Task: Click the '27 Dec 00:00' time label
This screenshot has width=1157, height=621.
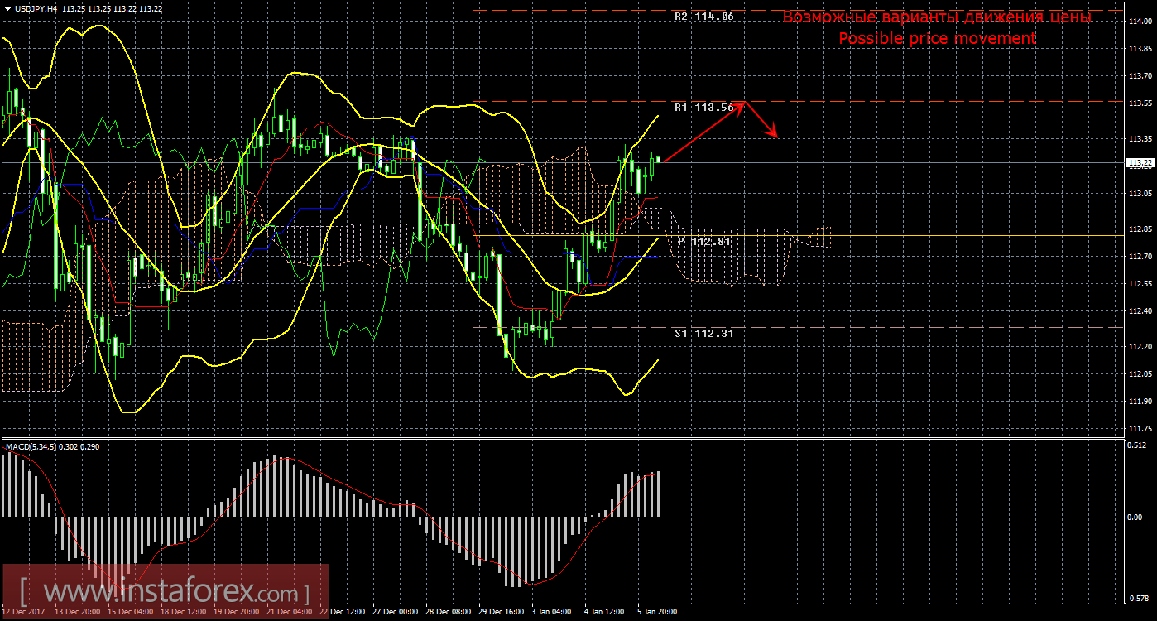Action: click(x=396, y=612)
